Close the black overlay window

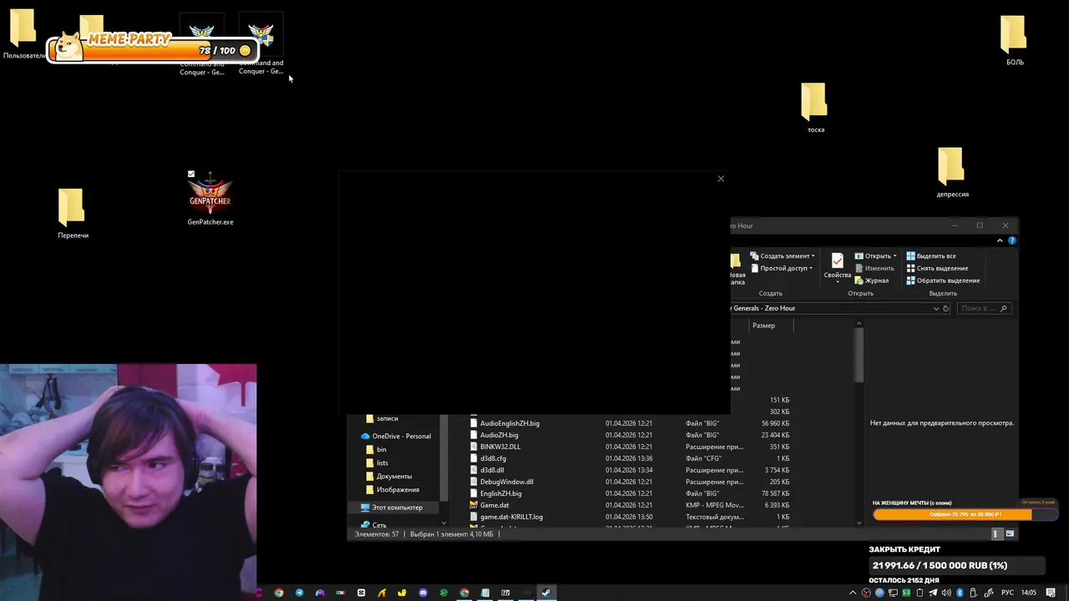[x=721, y=178]
